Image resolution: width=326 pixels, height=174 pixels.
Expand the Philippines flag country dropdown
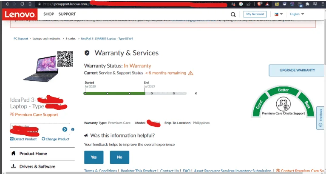(x=278, y=14)
